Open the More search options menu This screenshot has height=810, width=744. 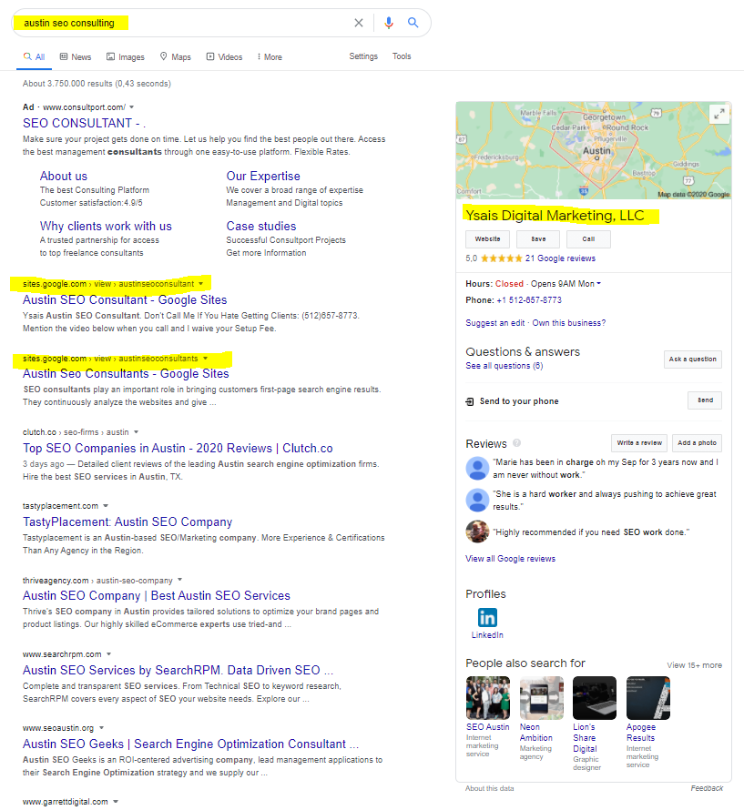point(270,56)
